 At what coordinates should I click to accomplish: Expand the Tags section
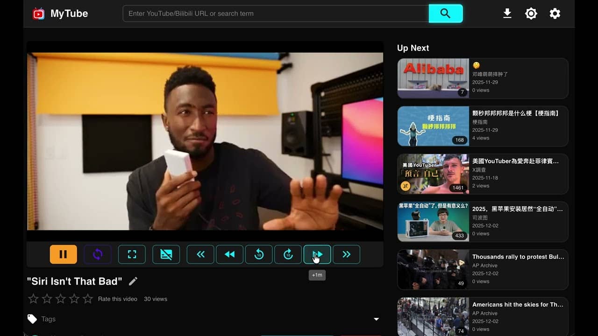(x=376, y=319)
